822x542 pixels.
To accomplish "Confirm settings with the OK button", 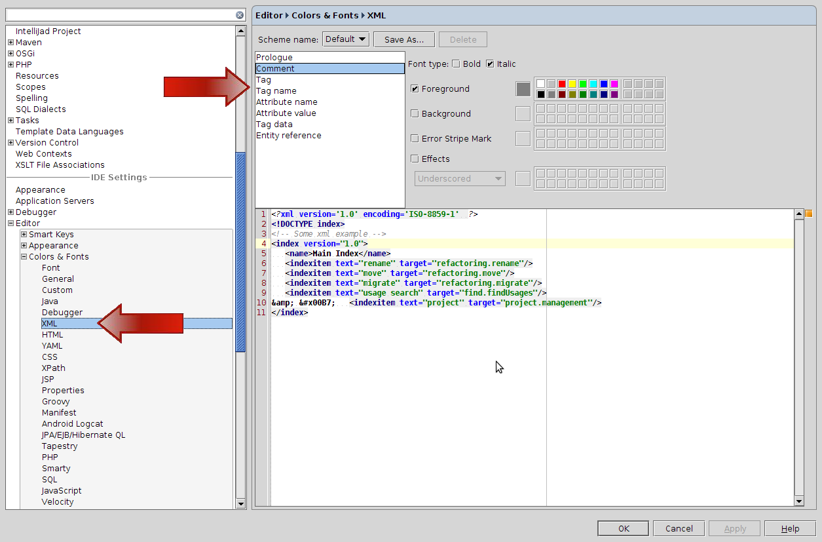I will (x=624, y=528).
